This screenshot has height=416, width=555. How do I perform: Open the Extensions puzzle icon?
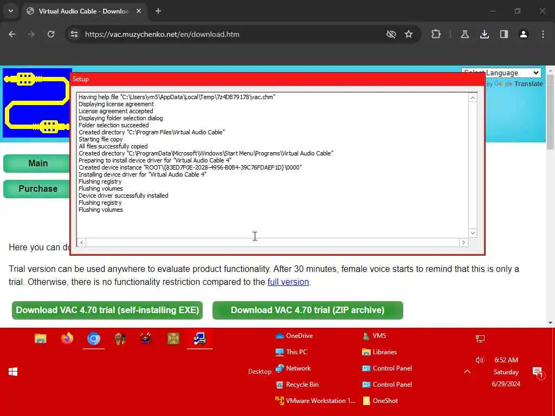click(436, 34)
